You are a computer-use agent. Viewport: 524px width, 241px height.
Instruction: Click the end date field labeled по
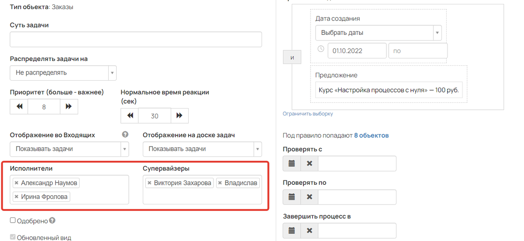coord(418,51)
